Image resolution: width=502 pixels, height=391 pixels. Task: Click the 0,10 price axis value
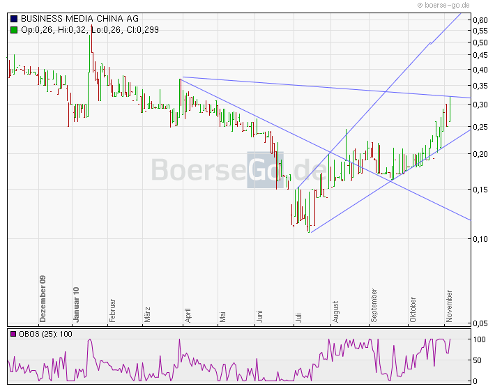tap(480, 239)
